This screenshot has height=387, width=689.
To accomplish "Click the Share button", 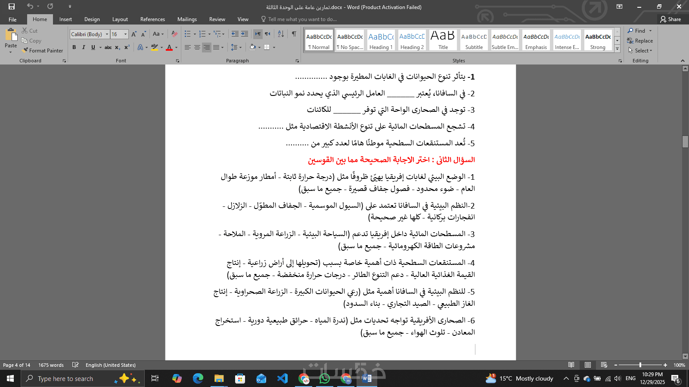I will click(x=670, y=19).
